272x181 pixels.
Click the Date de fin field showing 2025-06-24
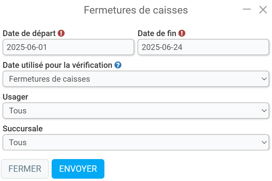pyautogui.click(x=203, y=47)
